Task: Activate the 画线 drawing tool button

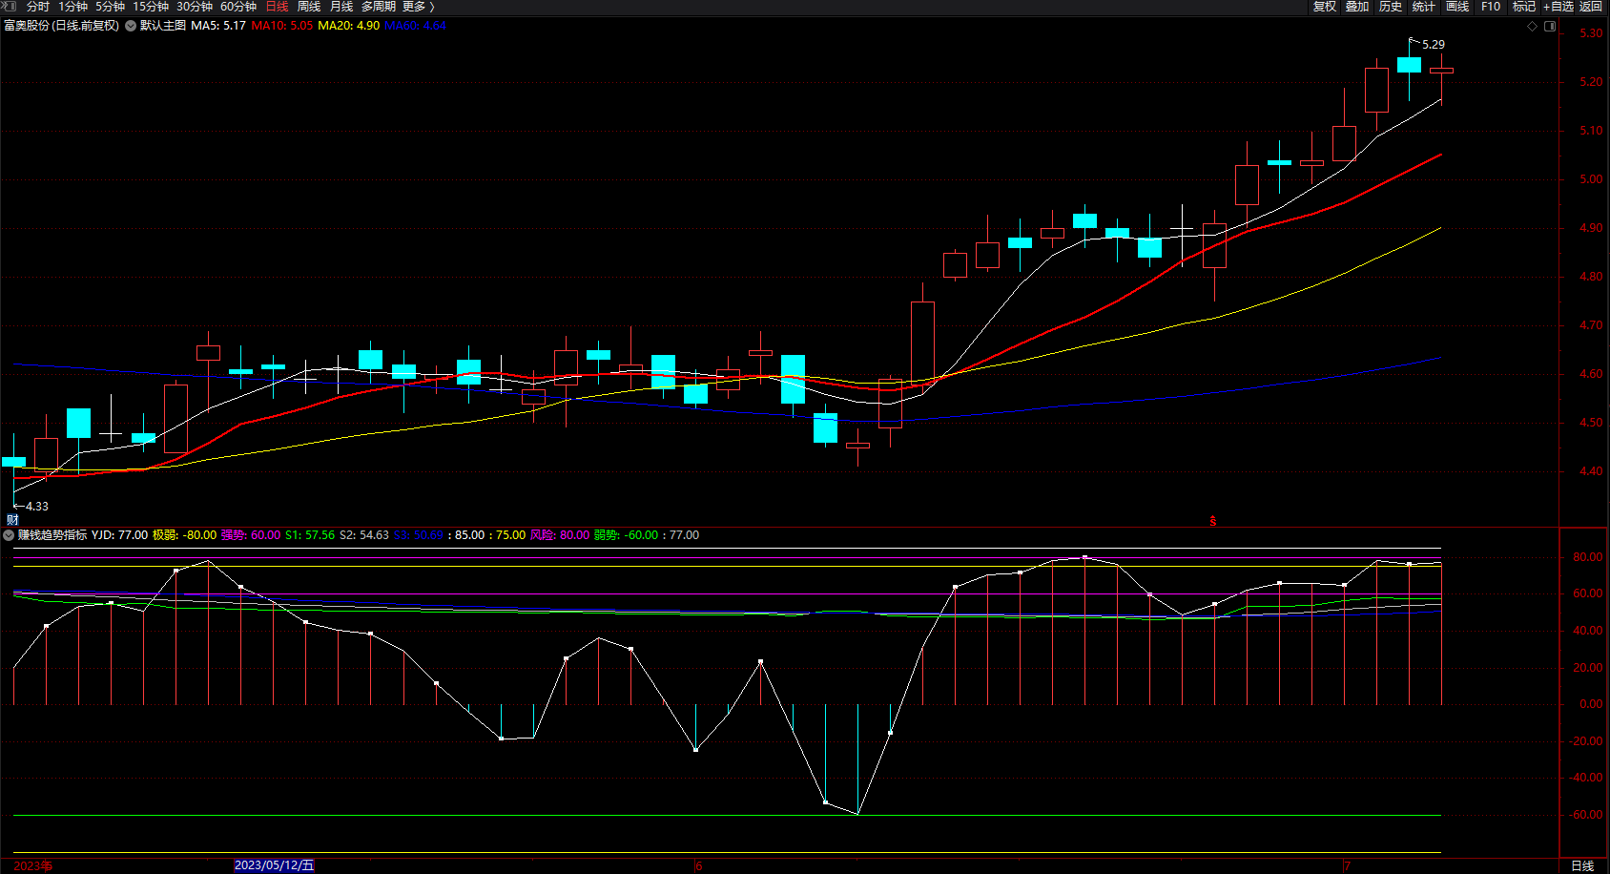Action: 1457,7
